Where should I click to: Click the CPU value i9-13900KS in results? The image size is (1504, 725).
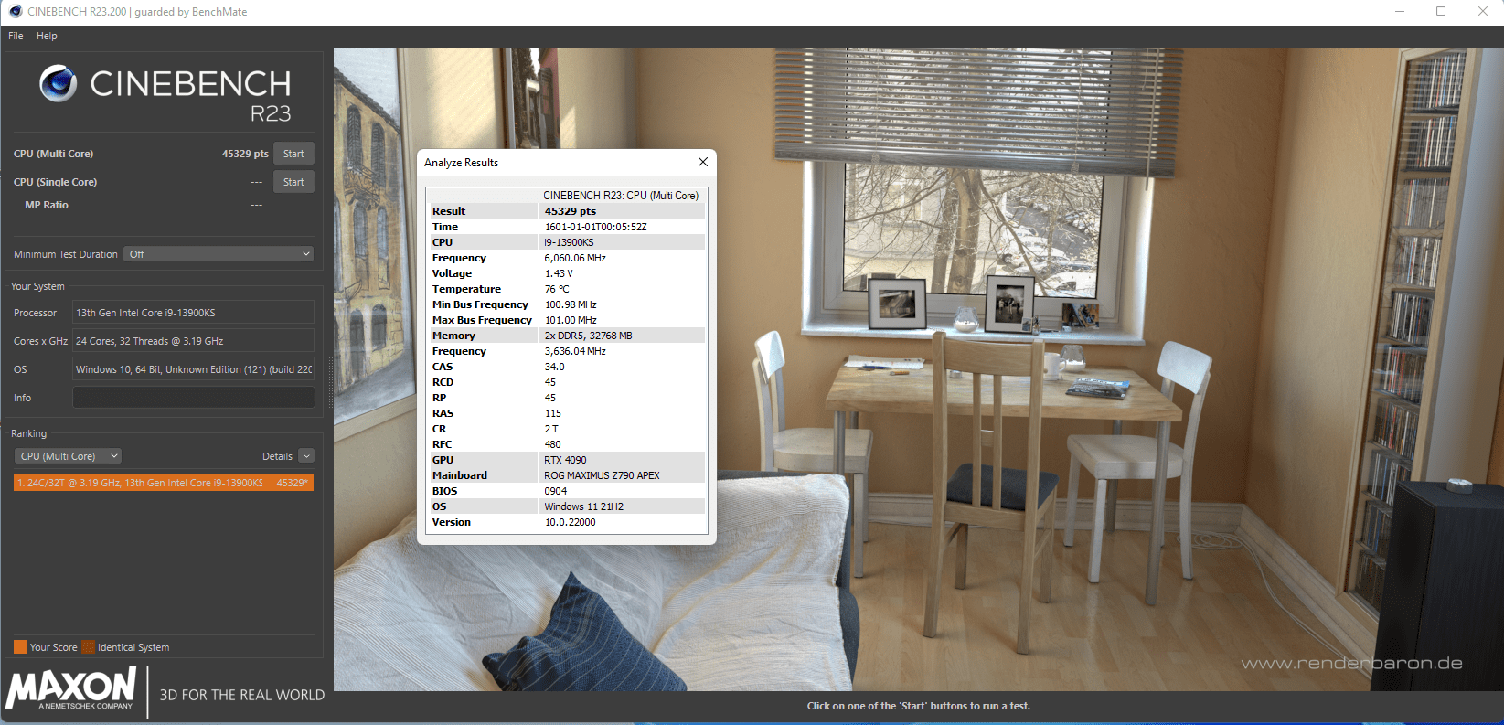pyautogui.click(x=570, y=242)
